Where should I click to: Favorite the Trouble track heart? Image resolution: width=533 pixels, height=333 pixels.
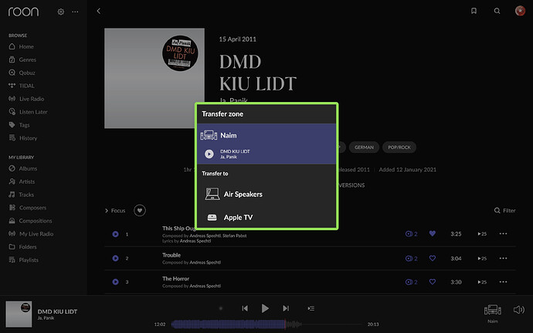[x=433, y=258]
